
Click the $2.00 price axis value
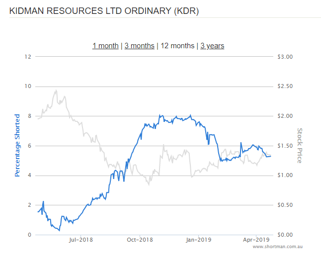coord(285,116)
